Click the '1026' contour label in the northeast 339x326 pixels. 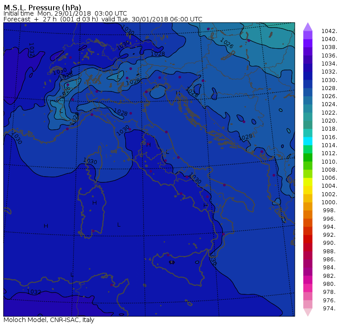(227, 43)
